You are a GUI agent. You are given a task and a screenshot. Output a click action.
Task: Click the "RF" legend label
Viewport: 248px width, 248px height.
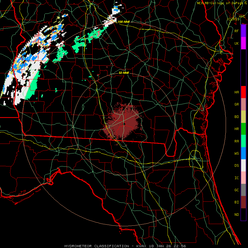coord(237,31)
